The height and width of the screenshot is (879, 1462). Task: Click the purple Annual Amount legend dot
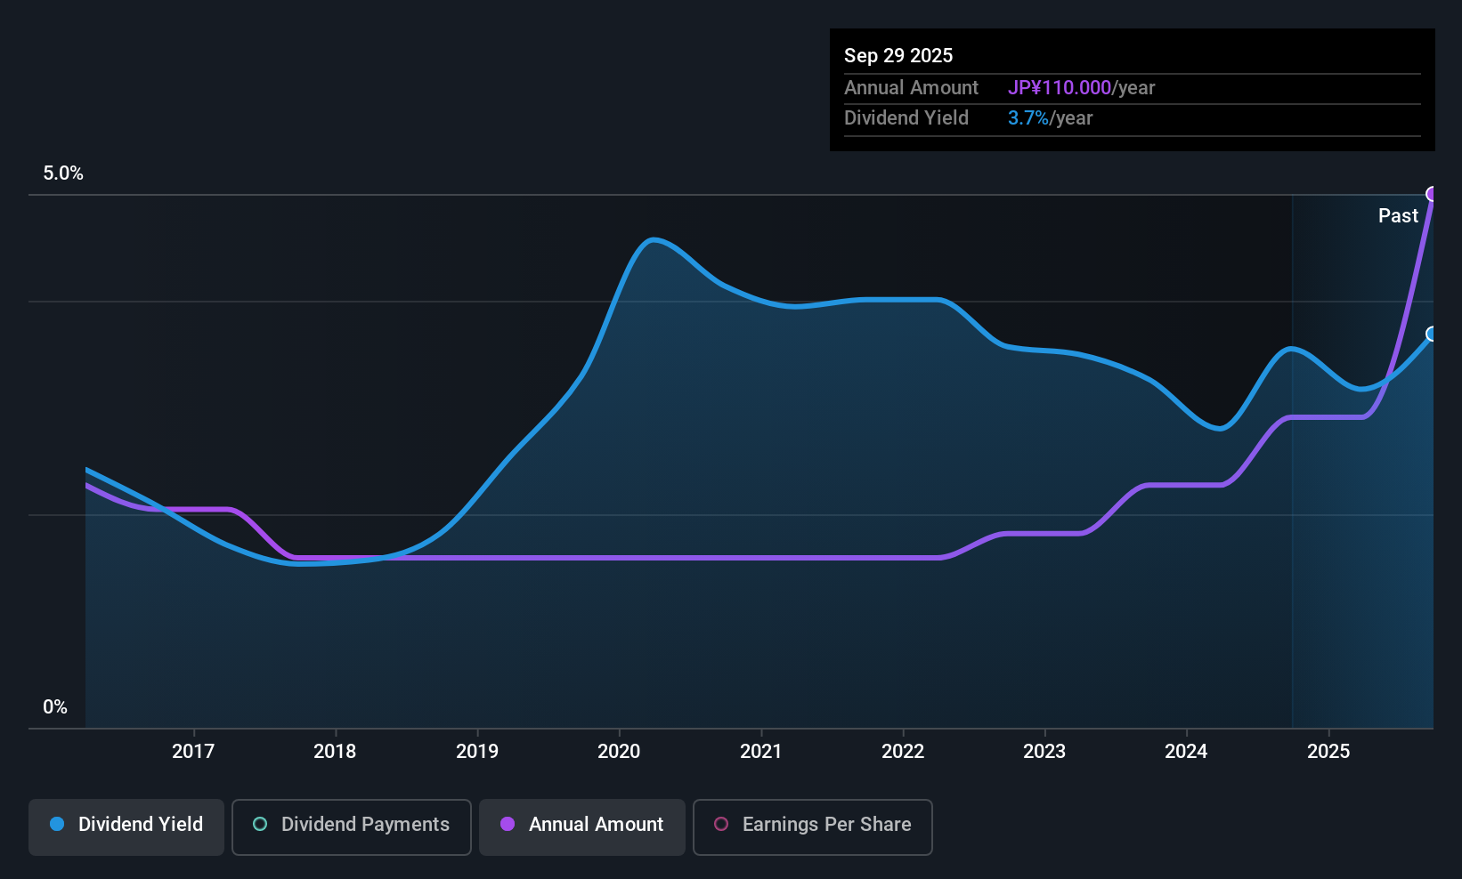pos(508,825)
